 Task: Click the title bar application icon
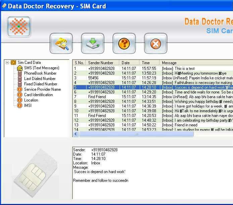point(4,6)
